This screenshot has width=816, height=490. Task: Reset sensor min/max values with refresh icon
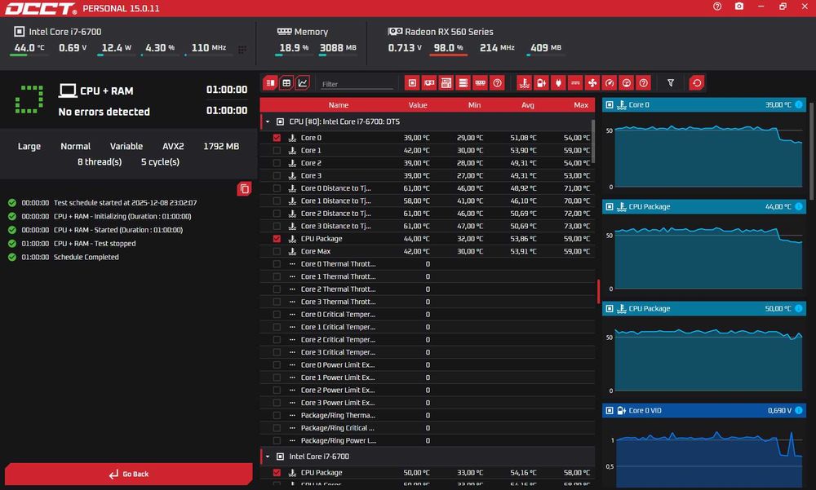(x=697, y=82)
